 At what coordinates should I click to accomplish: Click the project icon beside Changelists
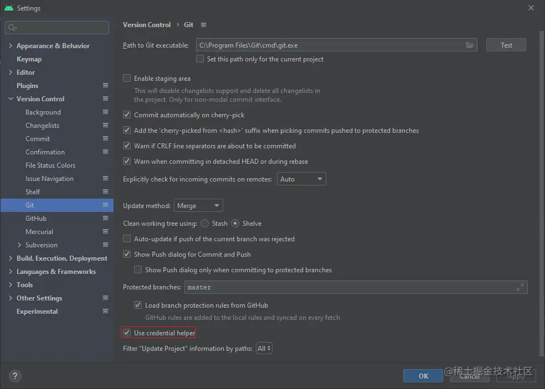105,125
